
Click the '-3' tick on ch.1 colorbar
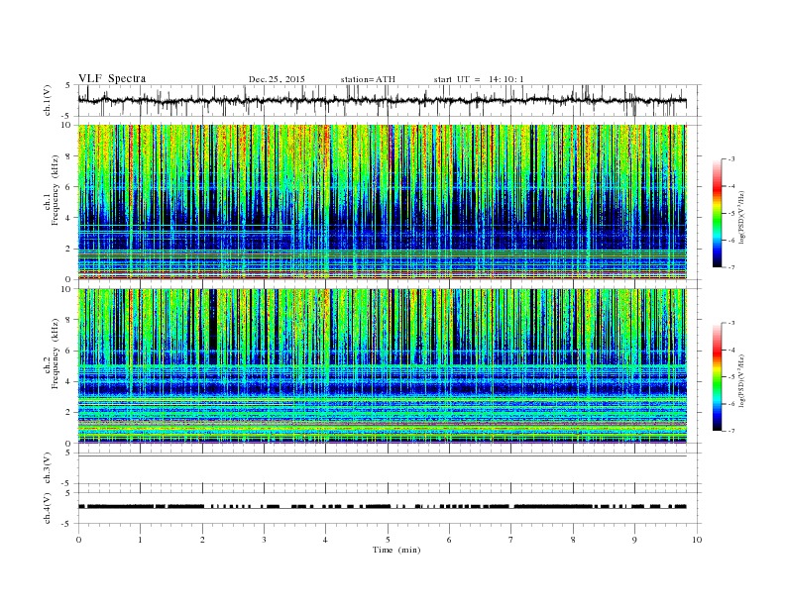click(x=731, y=159)
